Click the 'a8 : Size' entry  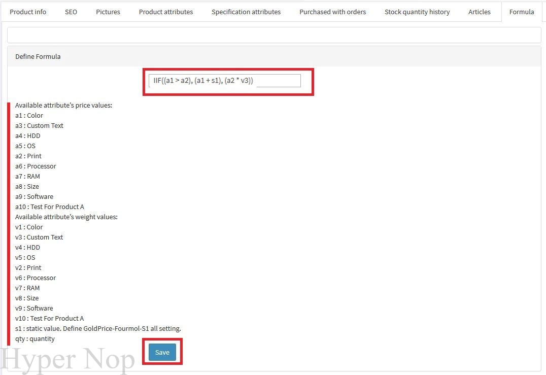[27, 186]
